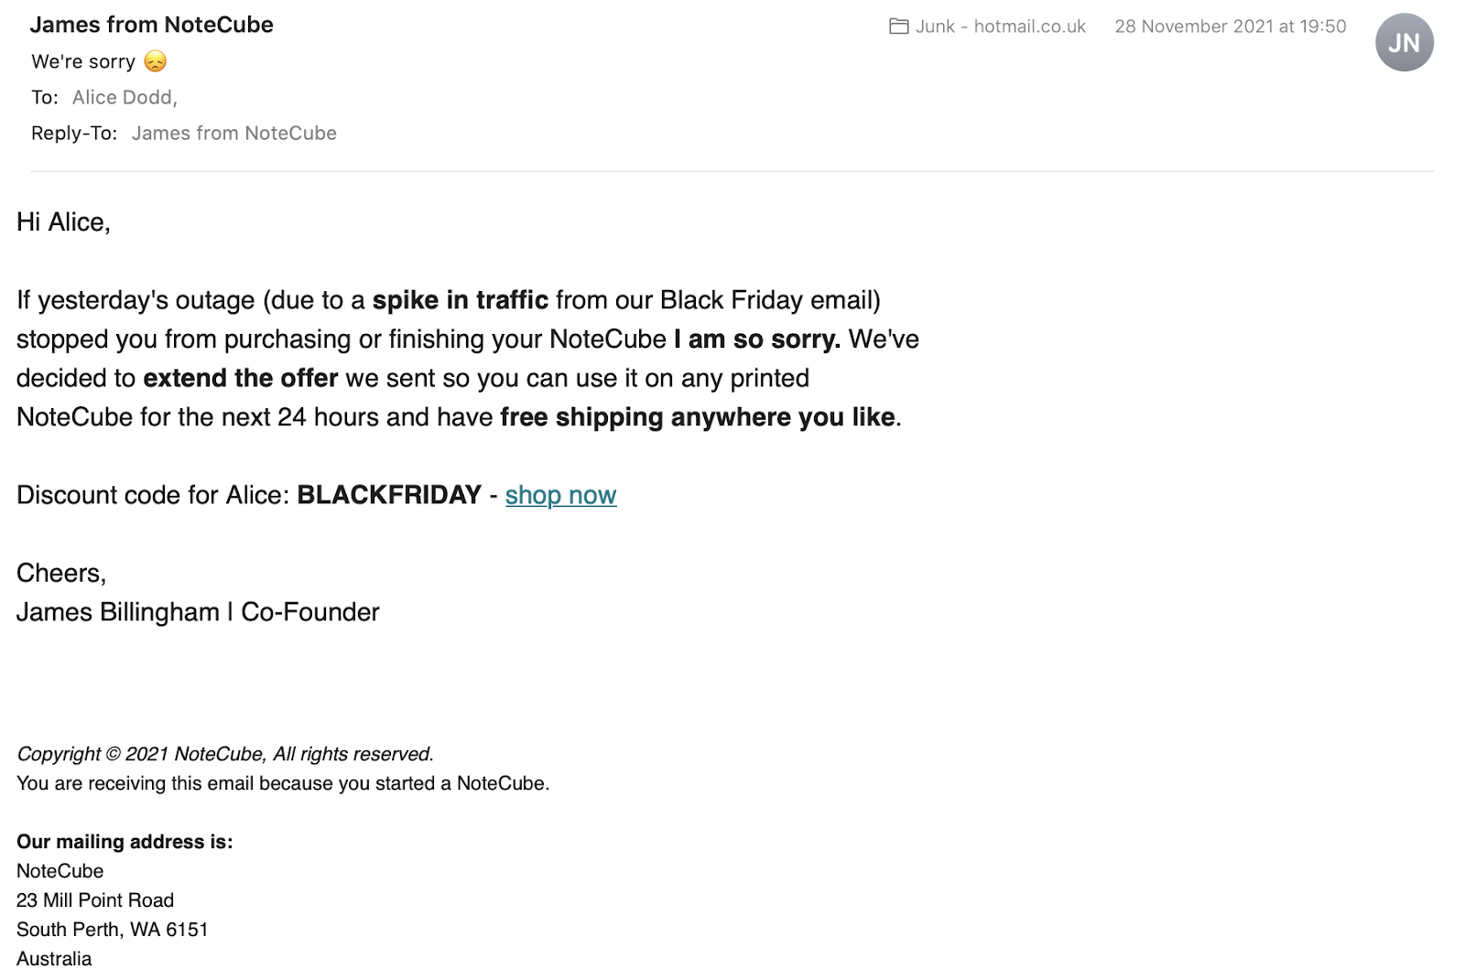The width and height of the screenshot is (1465, 980).
Task: Click the JN sender avatar circle
Action: [x=1404, y=42]
